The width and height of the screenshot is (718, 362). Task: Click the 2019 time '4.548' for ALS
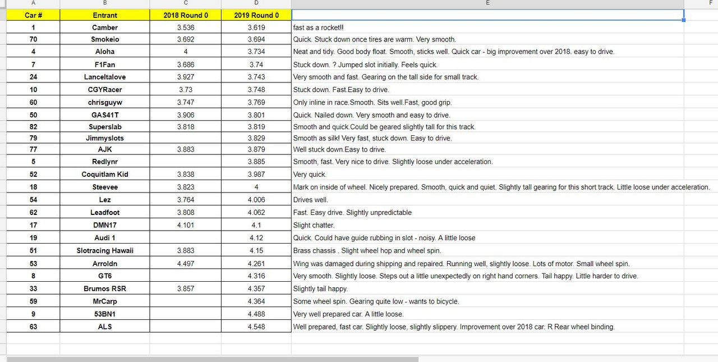point(256,327)
